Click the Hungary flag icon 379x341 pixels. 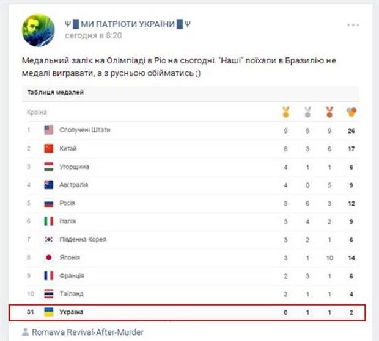click(x=48, y=167)
